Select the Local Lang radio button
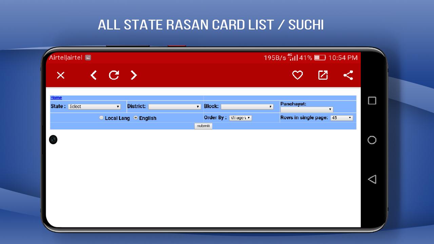 [x=101, y=118]
